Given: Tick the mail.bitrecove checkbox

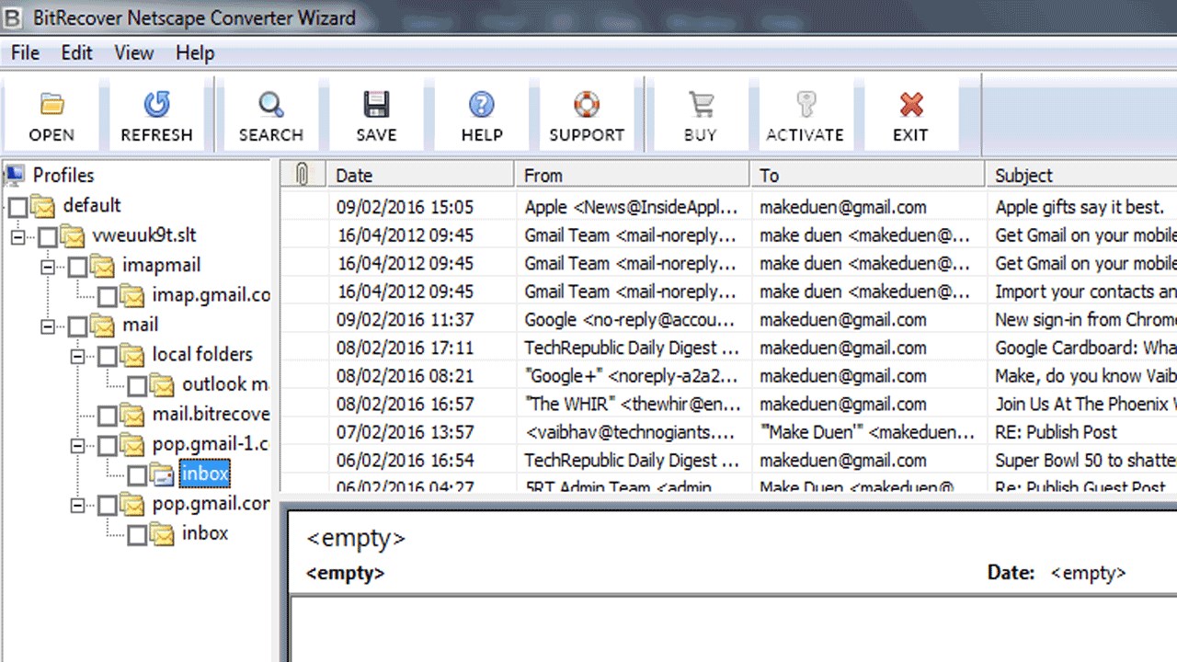Looking at the screenshot, I should (x=108, y=415).
